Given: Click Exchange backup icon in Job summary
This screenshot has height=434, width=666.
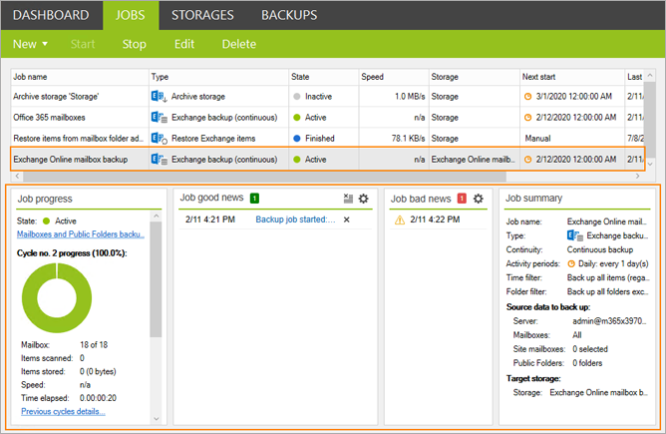Looking at the screenshot, I should pos(575,235).
